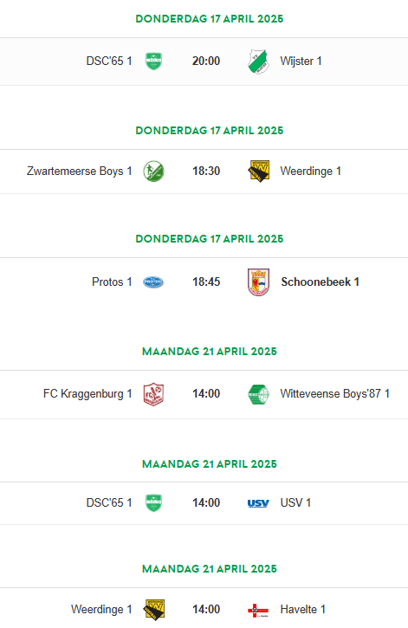The height and width of the screenshot is (628, 408).
Task: Select the Wijster 1 team name
Action: 301,62
